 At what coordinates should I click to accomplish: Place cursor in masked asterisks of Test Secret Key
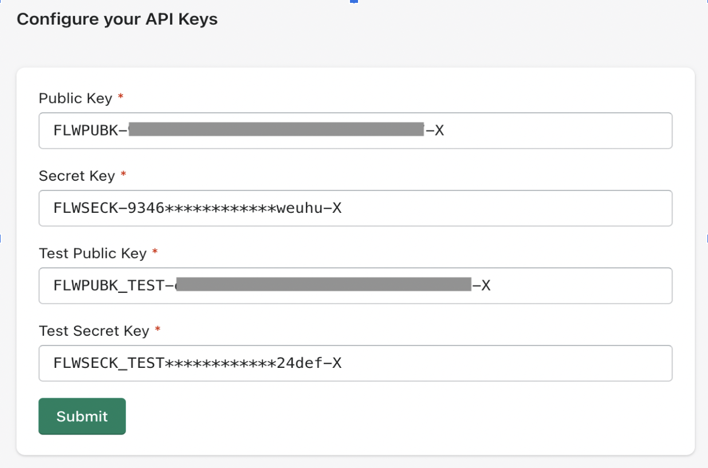pos(221,363)
